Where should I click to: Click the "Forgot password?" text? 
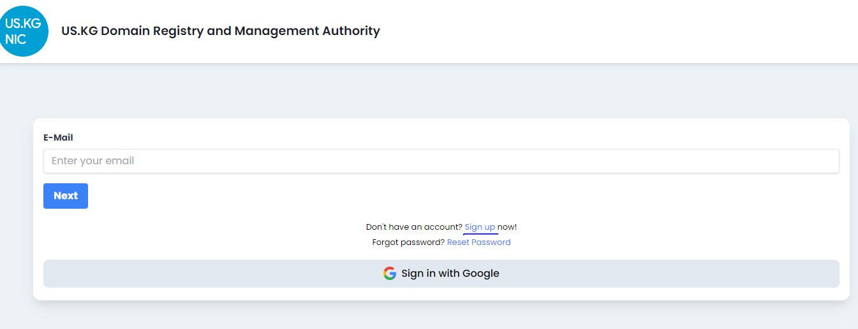[x=408, y=242]
